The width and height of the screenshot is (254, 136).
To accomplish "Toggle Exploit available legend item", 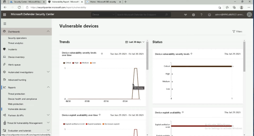I will pyautogui.click(x=94, y=124).
